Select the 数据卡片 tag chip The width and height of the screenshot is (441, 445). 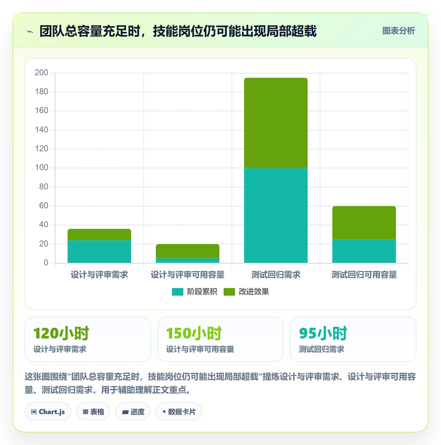pyautogui.click(x=179, y=412)
